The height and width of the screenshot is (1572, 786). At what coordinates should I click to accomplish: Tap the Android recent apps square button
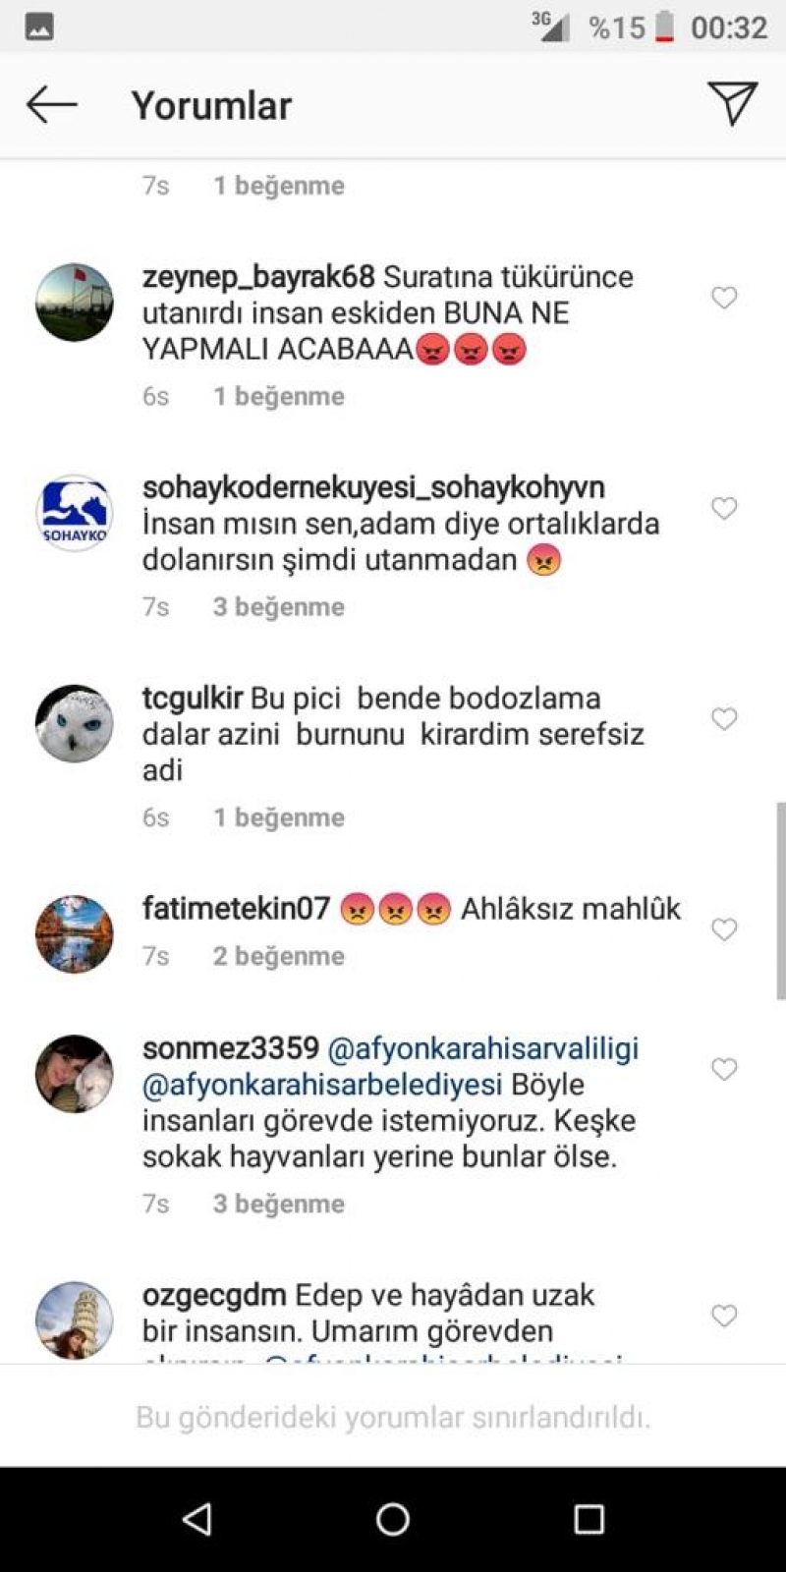[589, 1519]
